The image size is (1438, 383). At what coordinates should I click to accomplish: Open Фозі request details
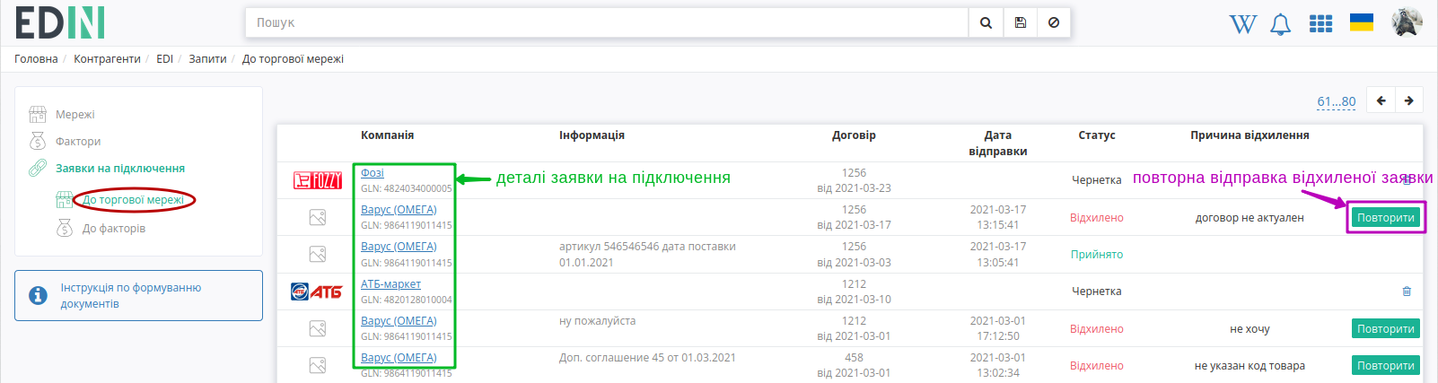pos(373,172)
